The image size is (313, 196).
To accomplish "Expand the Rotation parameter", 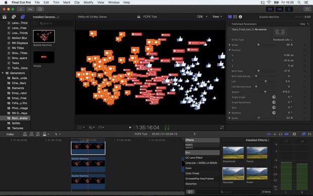I will click(230, 113).
